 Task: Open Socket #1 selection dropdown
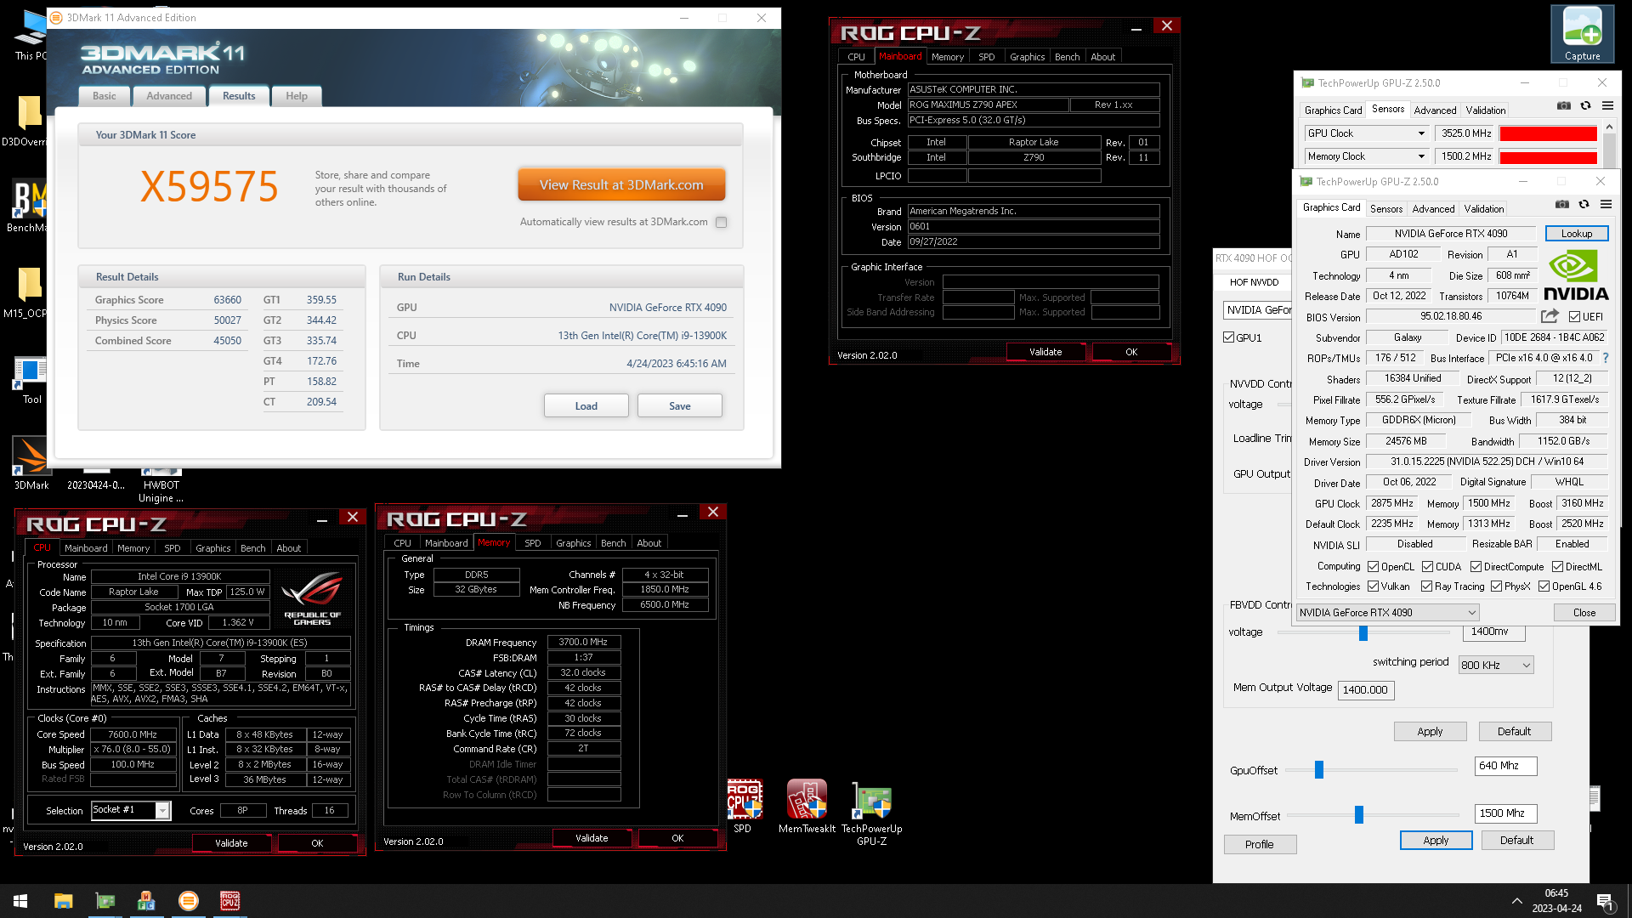pos(131,811)
